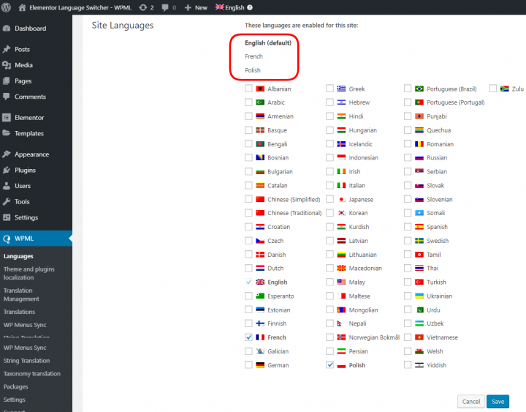Open English language switcher in admin bar
This screenshot has height=412, width=526.
point(230,7)
